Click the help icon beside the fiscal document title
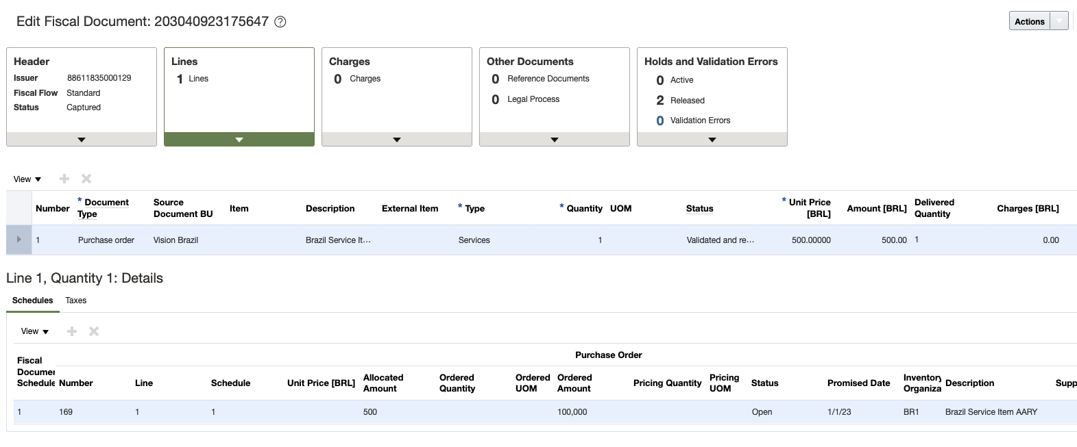 click(280, 22)
